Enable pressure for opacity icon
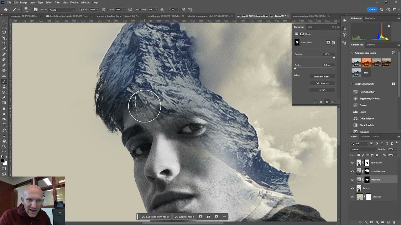The height and width of the screenshot is (225, 401). (x=103, y=10)
